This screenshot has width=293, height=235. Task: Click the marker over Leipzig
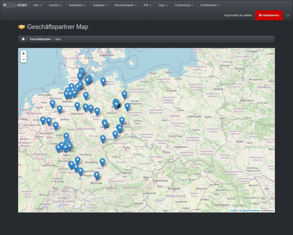click(105, 124)
